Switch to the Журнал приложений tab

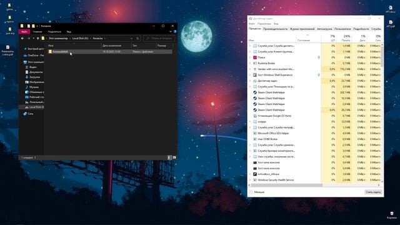click(x=302, y=29)
